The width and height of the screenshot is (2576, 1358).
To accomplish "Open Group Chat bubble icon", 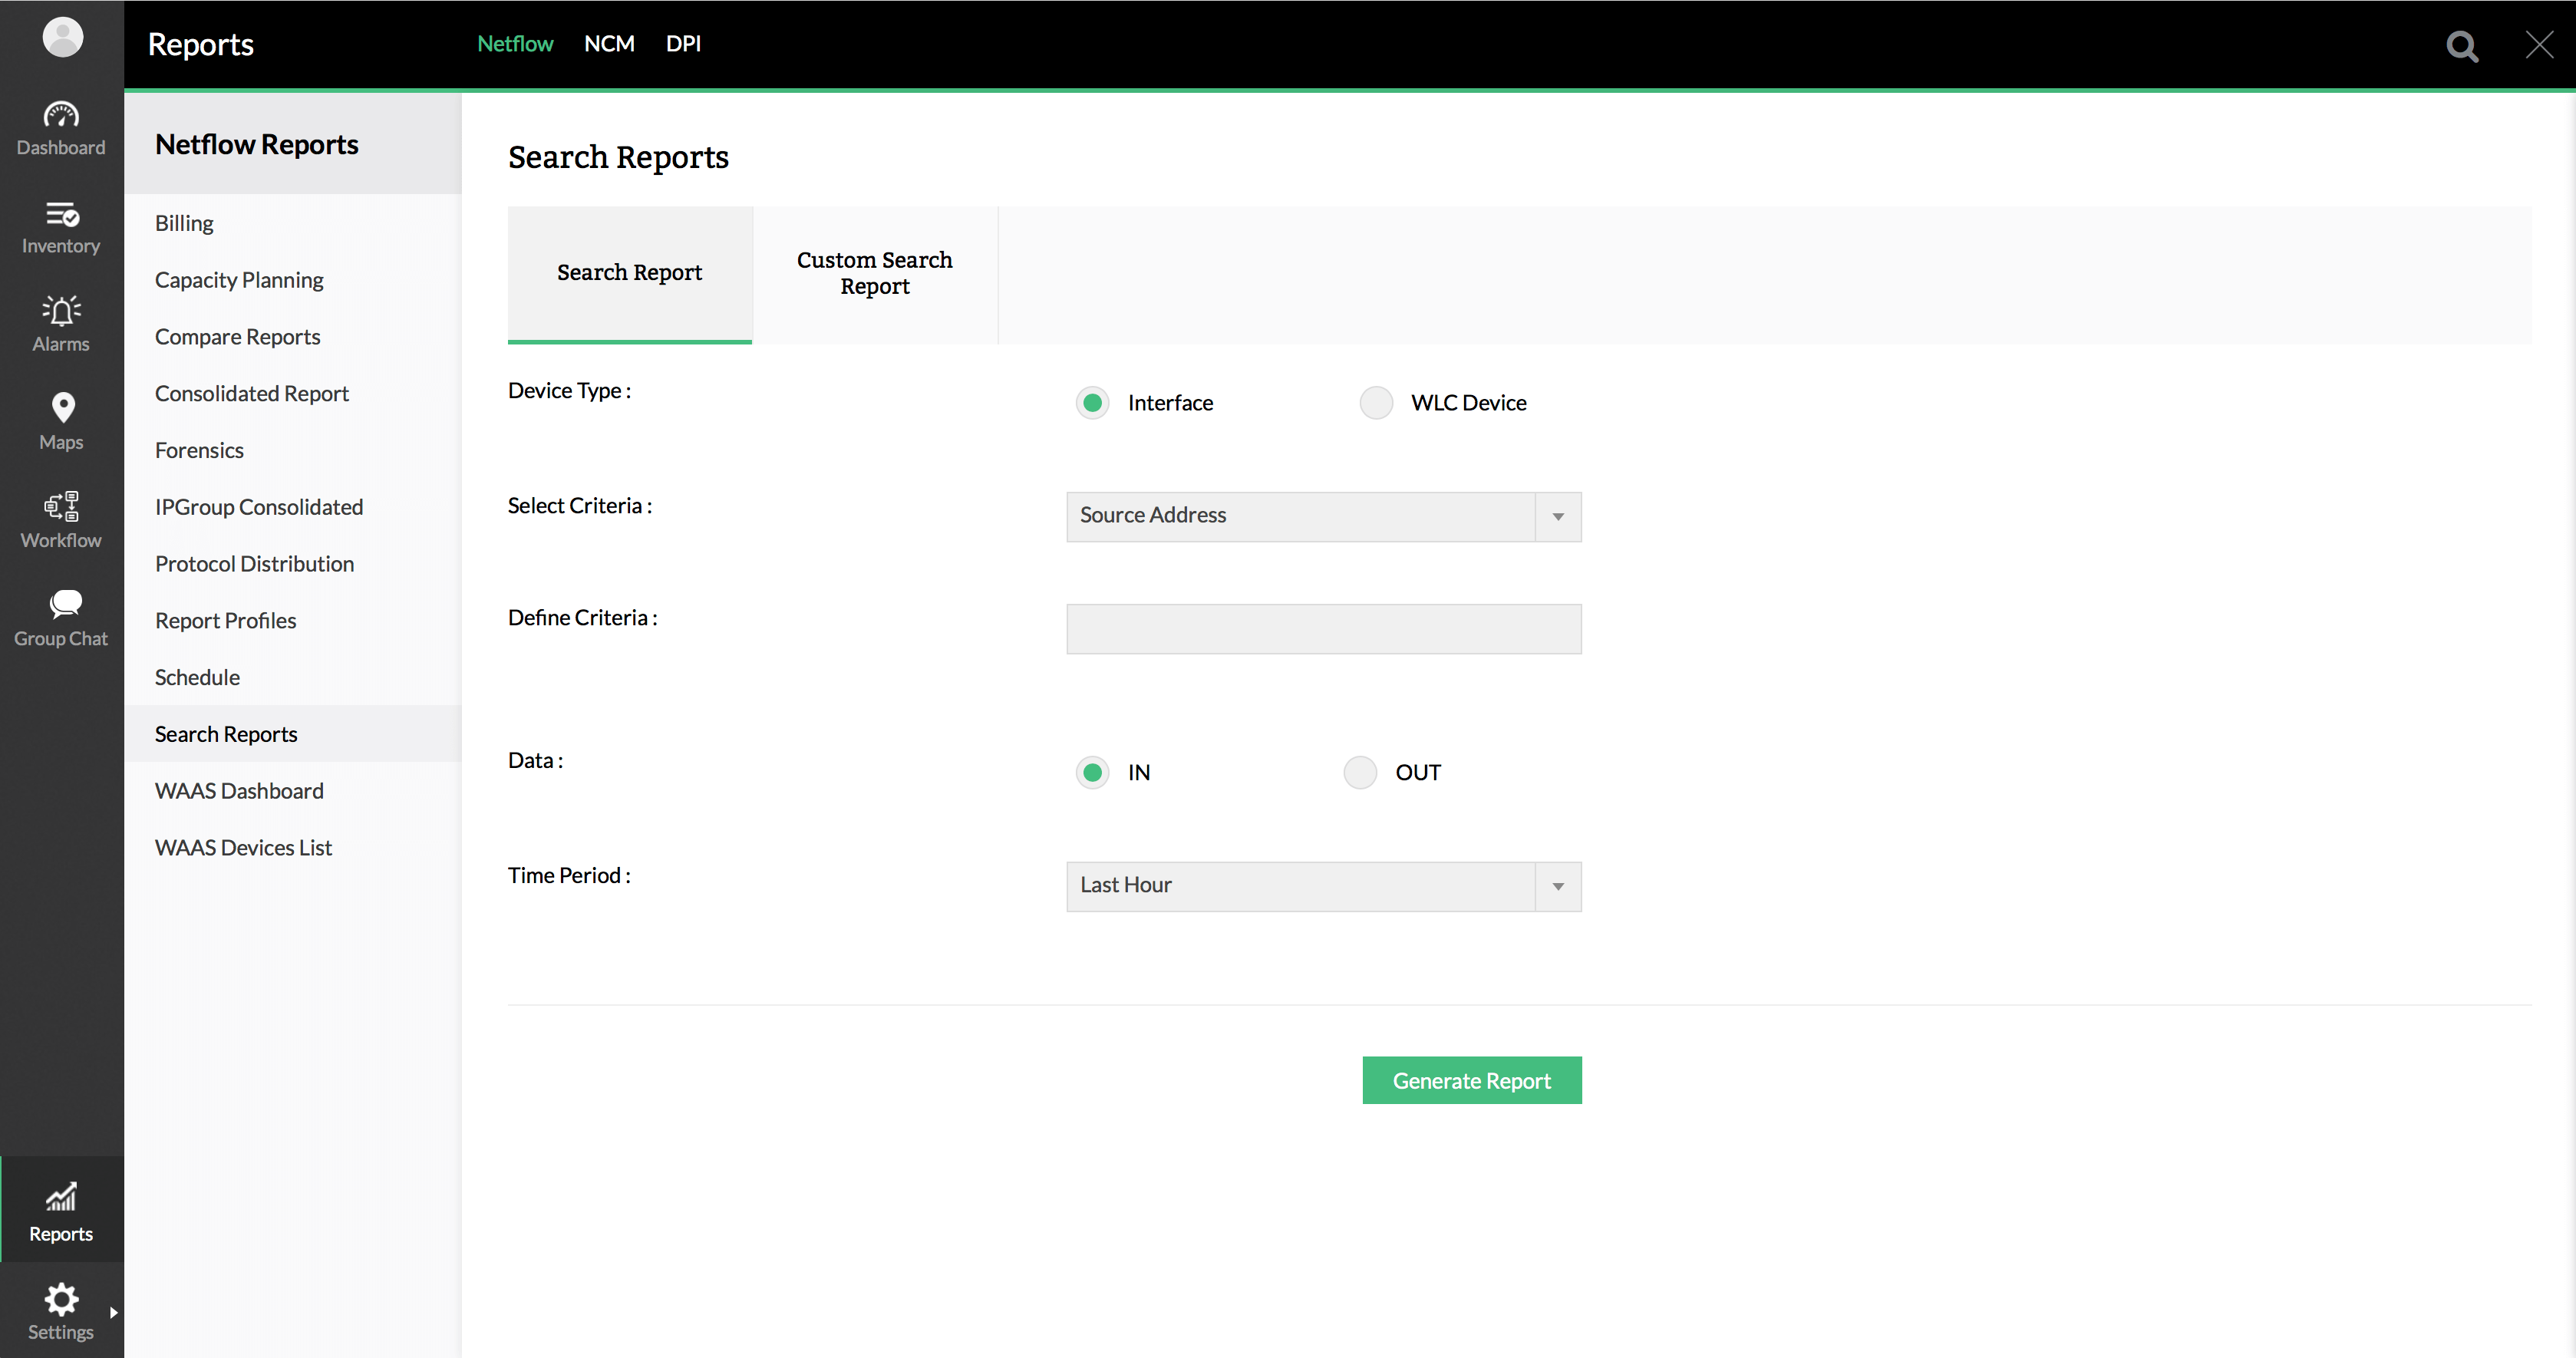I will coord(64,604).
